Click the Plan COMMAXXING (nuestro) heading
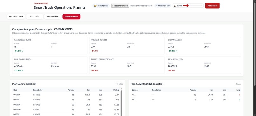The image size is (256, 116). tap(147, 84)
